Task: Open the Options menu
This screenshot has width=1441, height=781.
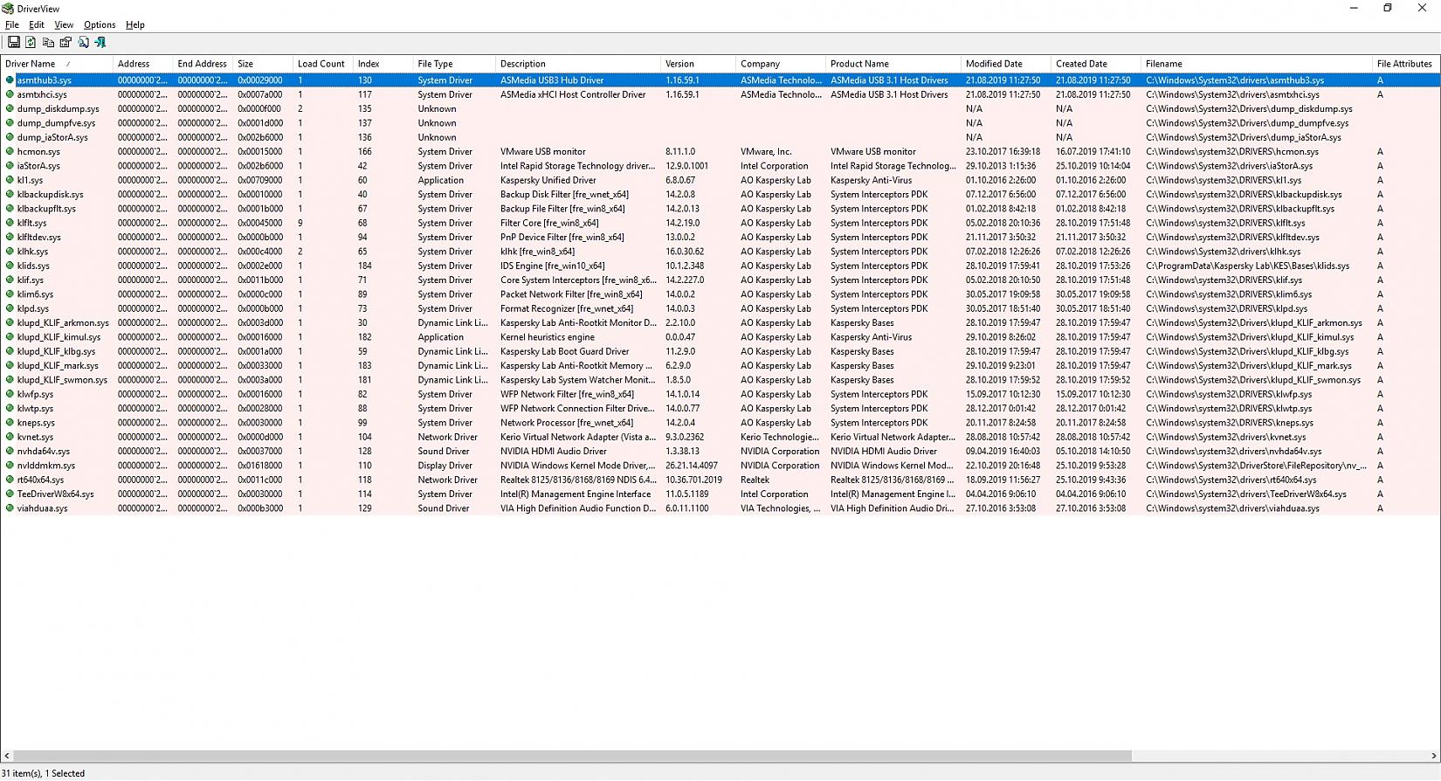Action: [x=100, y=24]
